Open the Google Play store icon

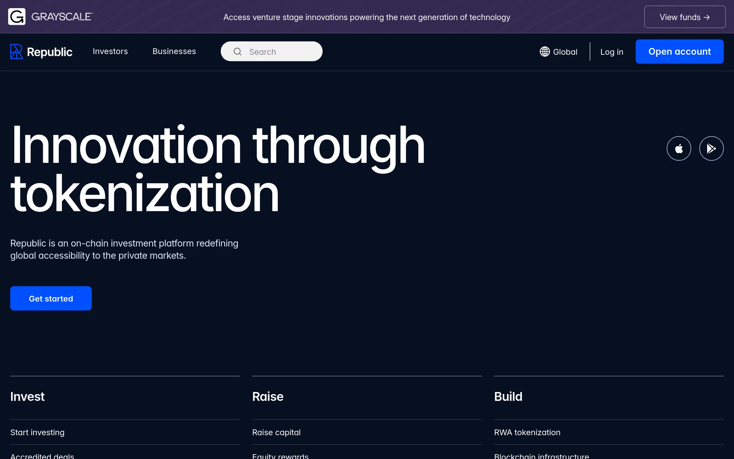point(711,149)
